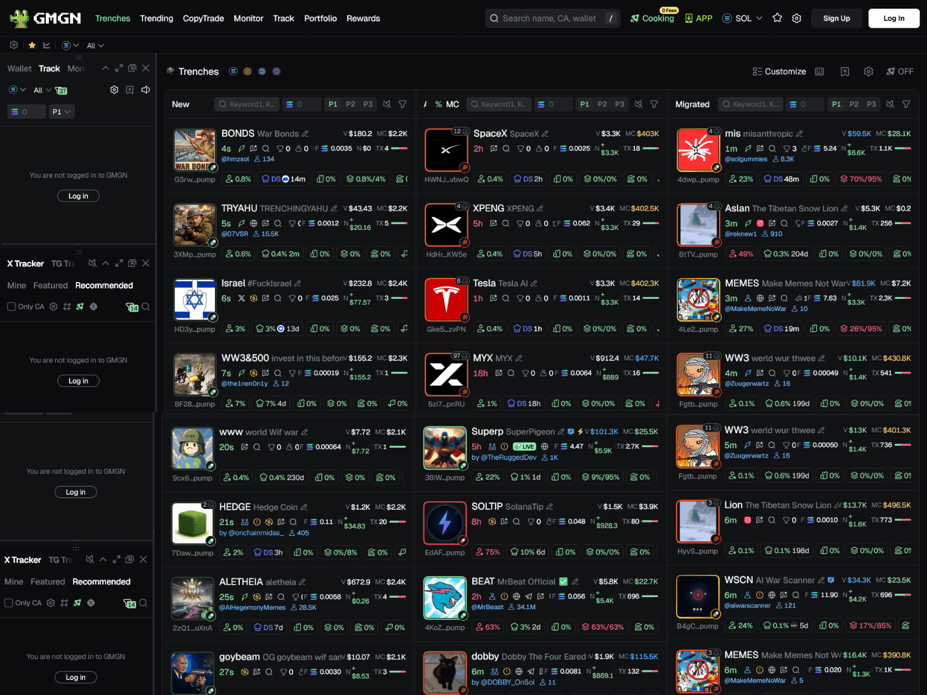Open keyboard shortcuts icon beside Customize

[819, 71]
